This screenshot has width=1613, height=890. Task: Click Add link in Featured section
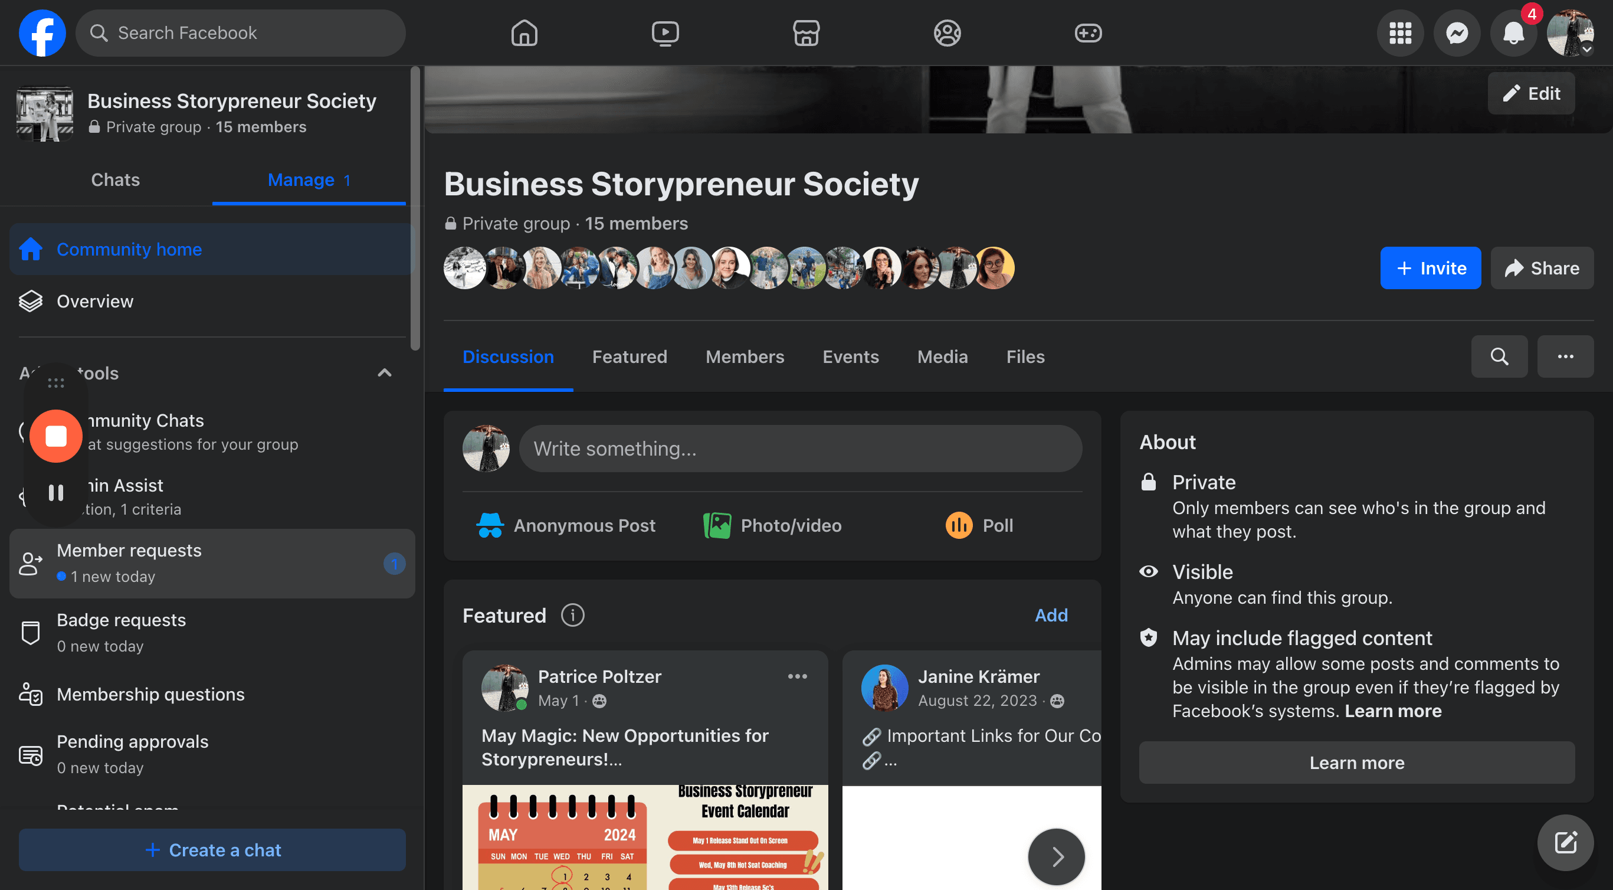pos(1051,615)
